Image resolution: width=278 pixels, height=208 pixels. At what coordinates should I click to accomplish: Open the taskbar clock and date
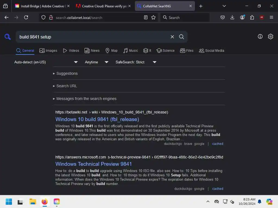coord(247,201)
